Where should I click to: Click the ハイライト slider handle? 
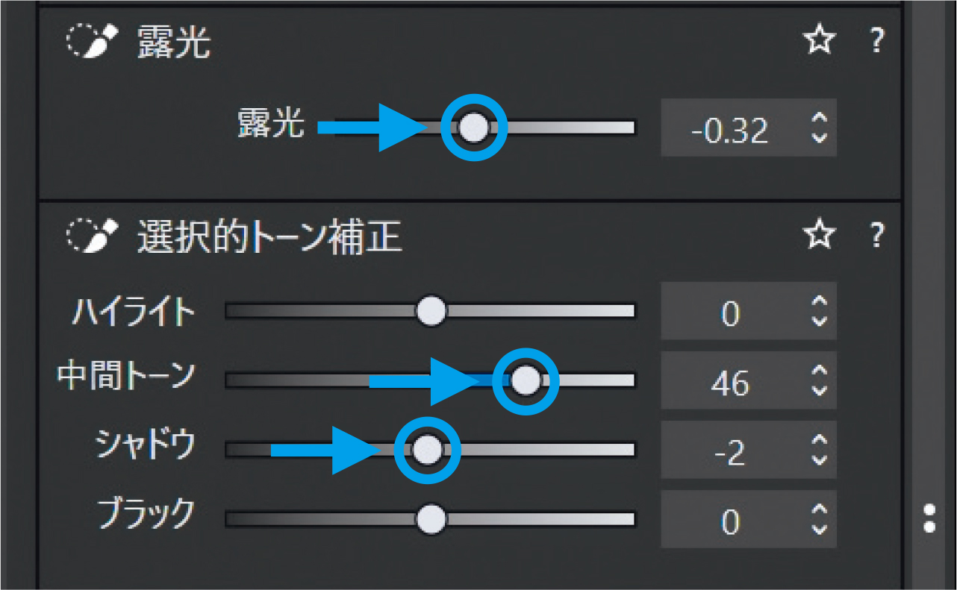(x=431, y=312)
